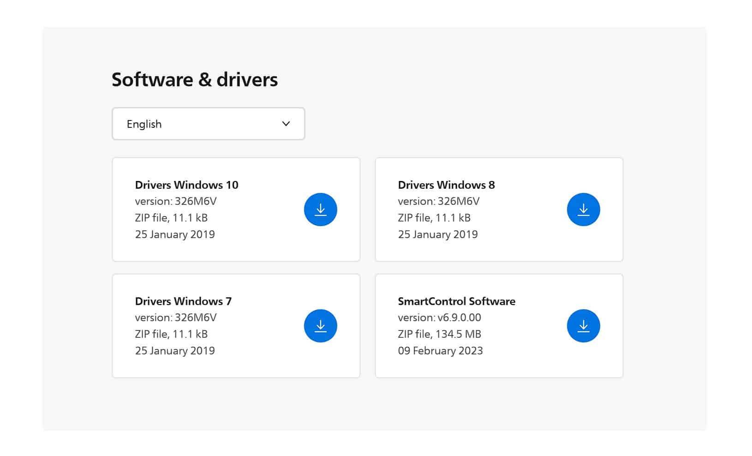This screenshot has width=752, height=456.
Task: Select the 'Drivers Windows 8' title
Action: [x=446, y=185]
